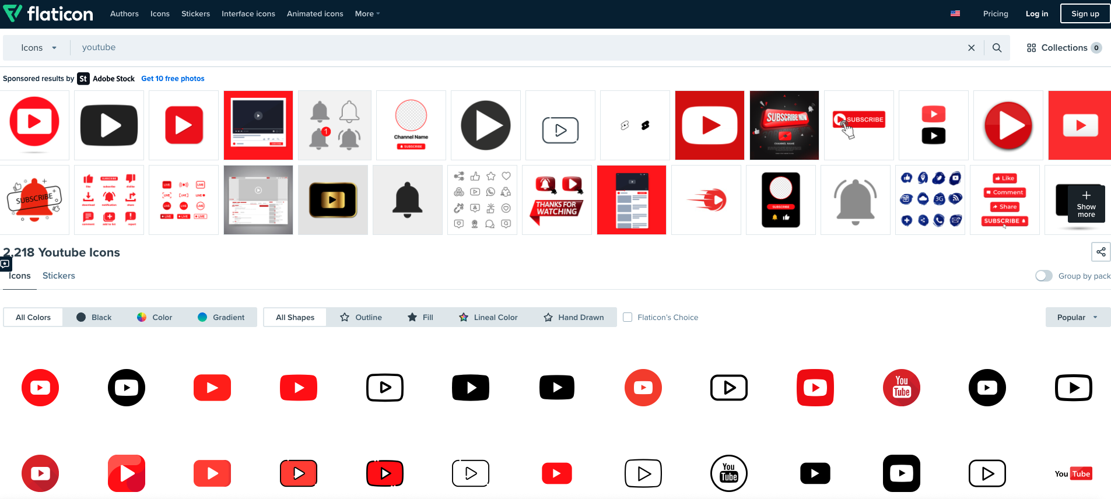The width and height of the screenshot is (1111, 499).
Task: Check Flaticon's Choice checkbox
Action: pyautogui.click(x=628, y=317)
